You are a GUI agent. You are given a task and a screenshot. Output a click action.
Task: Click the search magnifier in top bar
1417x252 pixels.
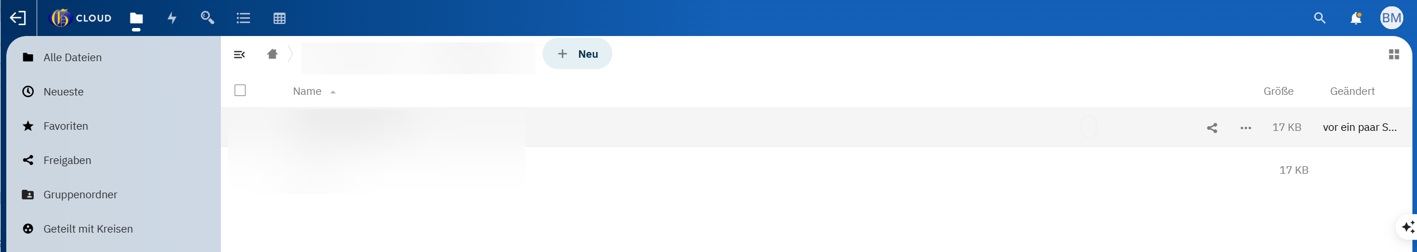click(1320, 18)
